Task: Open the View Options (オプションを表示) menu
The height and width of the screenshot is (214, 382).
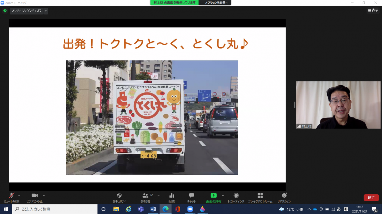Action: 217,3
